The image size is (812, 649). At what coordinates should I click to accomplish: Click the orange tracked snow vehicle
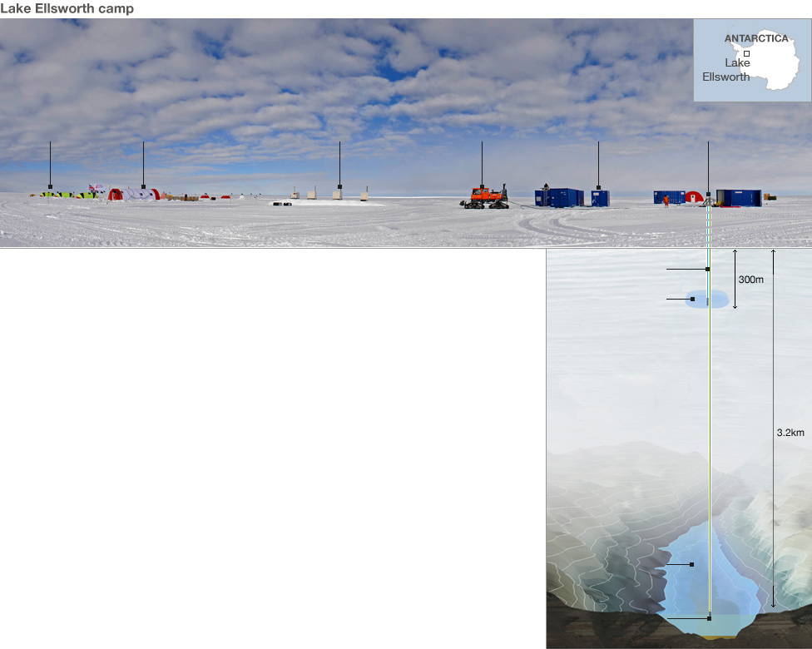click(x=484, y=197)
